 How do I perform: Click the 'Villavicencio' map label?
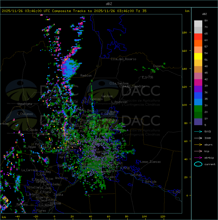click(53, 97)
